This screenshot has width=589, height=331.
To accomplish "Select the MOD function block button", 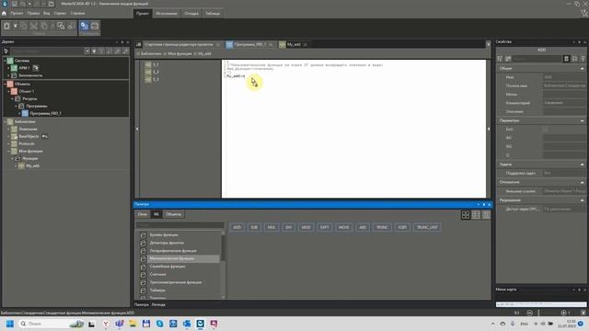I will pos(306,227).
